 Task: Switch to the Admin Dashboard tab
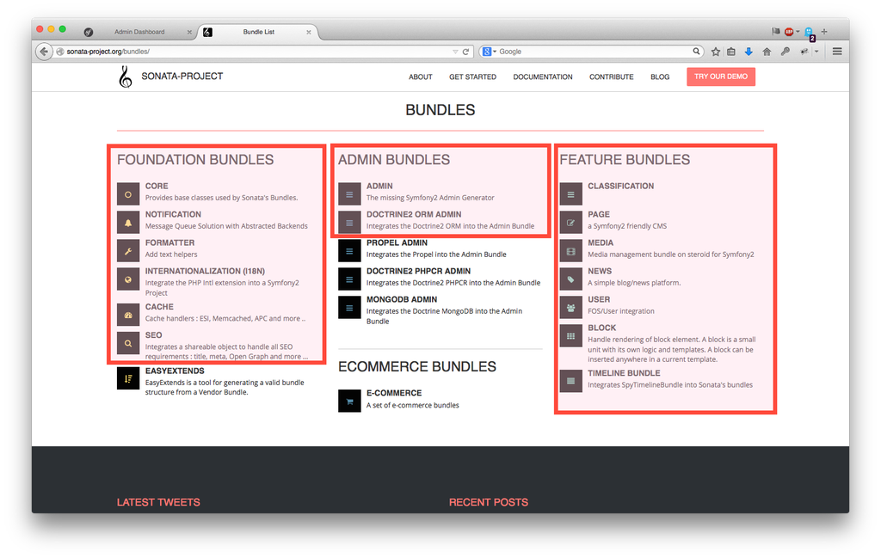[139, 32]
